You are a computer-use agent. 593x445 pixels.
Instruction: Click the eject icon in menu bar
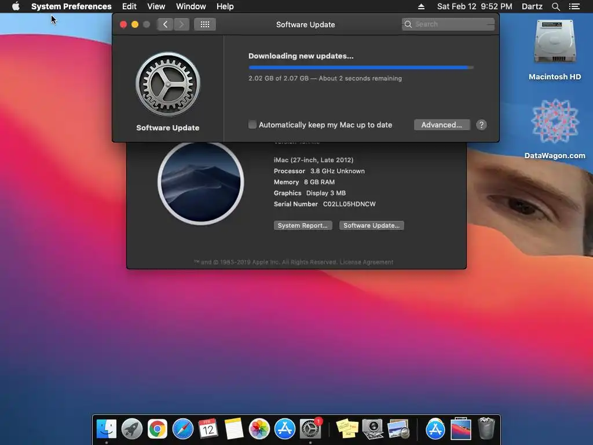(x=421, y=6)
